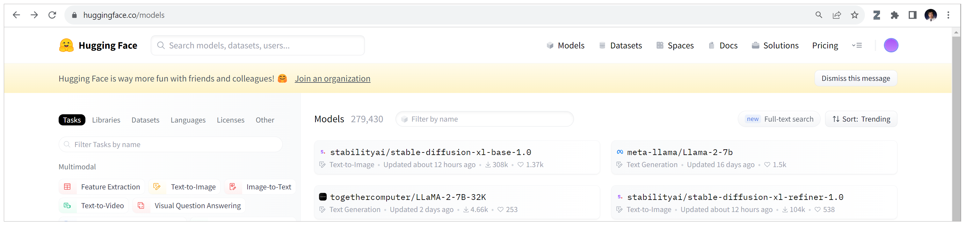Click the browser reload page icon
This screenshot has height=226, width=965.
tap(52, 15)
